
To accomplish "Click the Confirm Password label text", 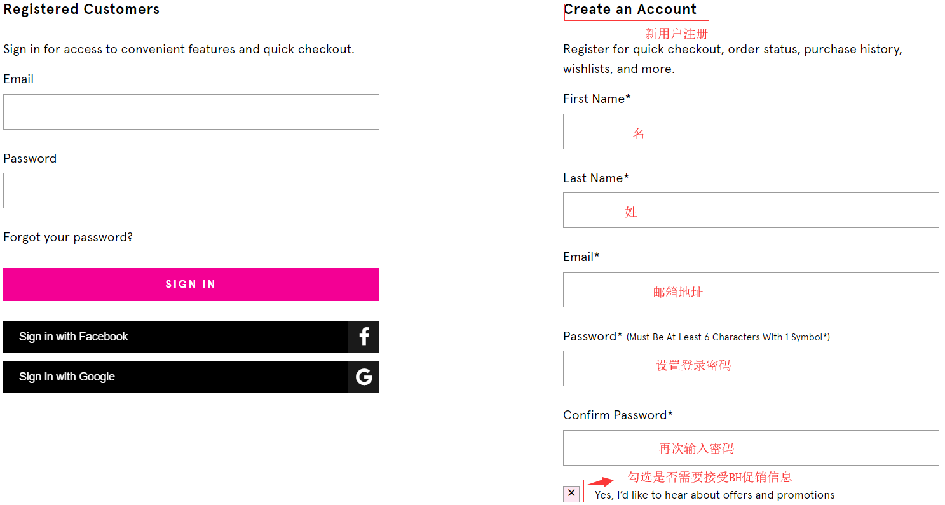I will pyautogui.click(x=618, y=415).
